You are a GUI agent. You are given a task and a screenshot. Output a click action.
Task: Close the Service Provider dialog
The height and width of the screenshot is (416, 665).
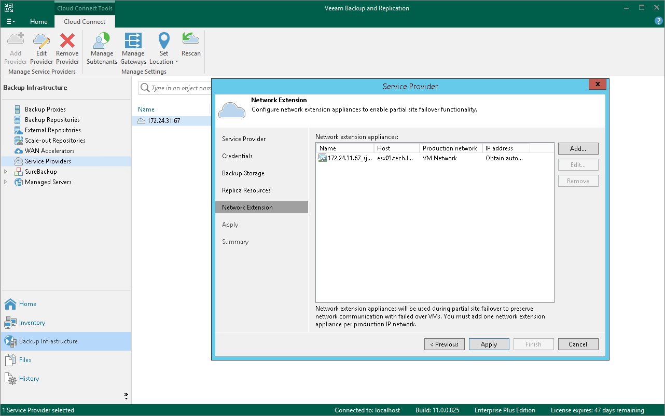pyautogui.click(x=598, y=84)
